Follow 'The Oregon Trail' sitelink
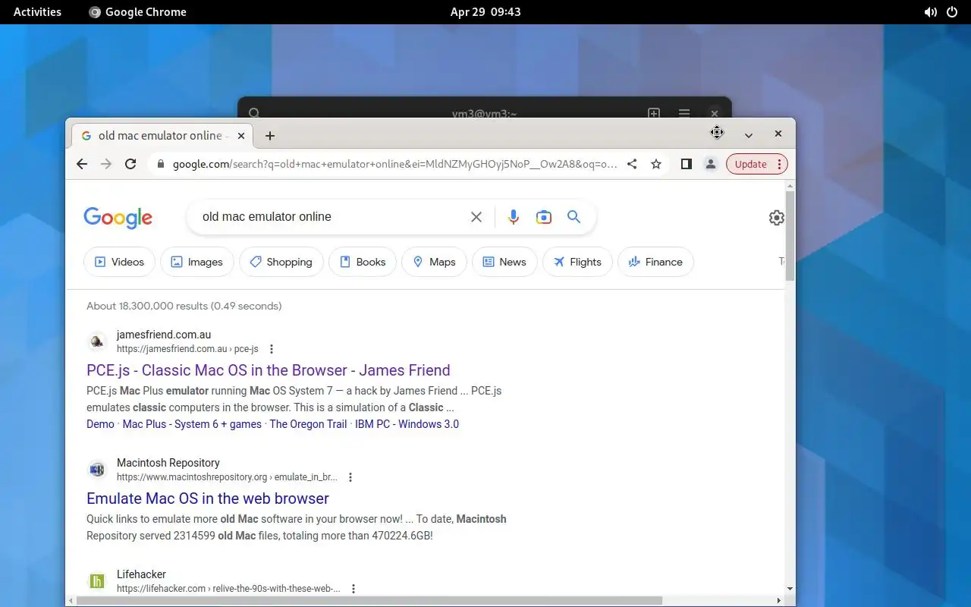The image size is (971, 607). (308, 424)
